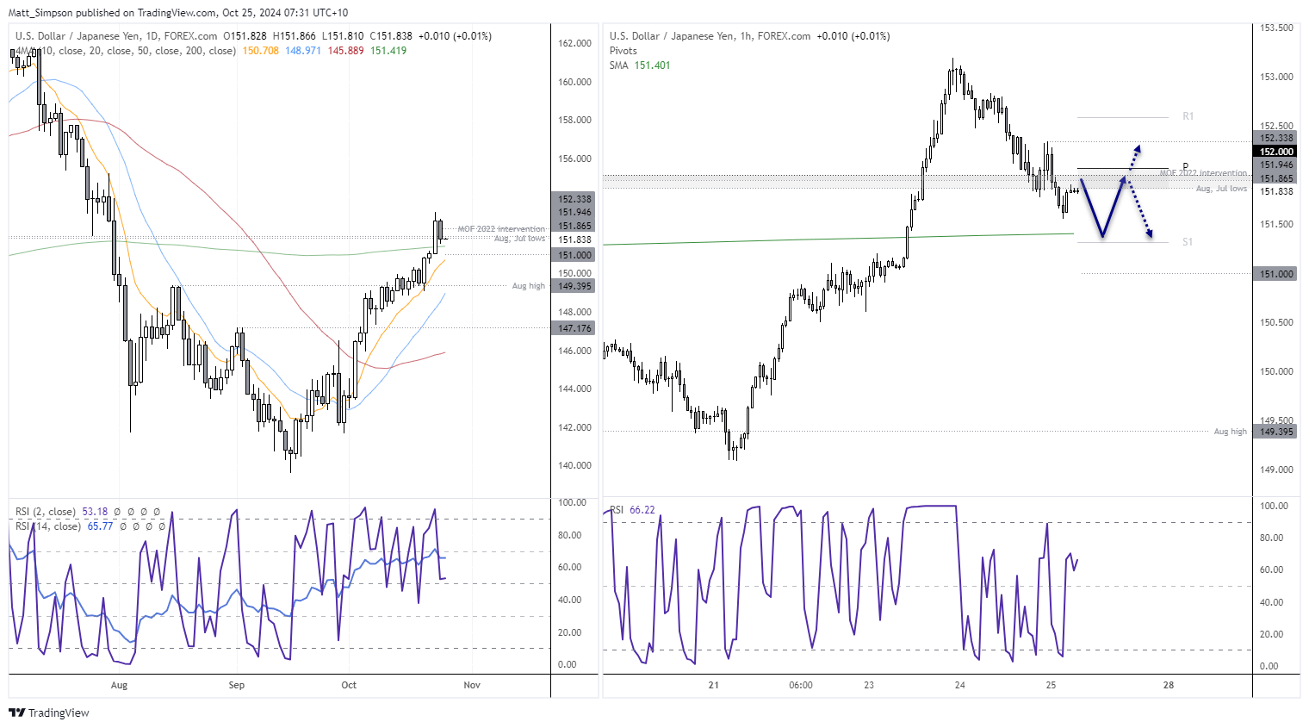Click the 152.338 price label on the daily axis
Image resolution: width=1309 pixels, height=728 pixels.
pos(574,199)
